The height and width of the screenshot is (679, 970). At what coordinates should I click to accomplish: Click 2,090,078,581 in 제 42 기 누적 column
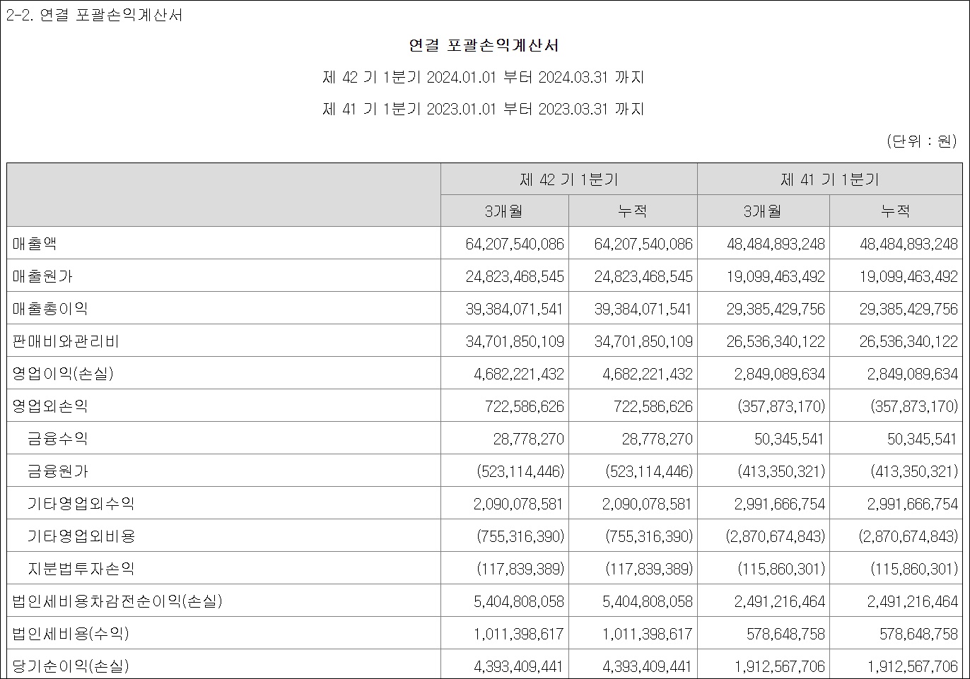tap(648, 504)
